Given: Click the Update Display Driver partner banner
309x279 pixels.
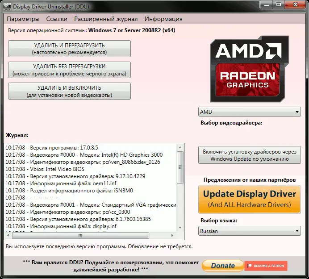Looking at the screenshot, I should pyautogui.click(x=250, y=200).
